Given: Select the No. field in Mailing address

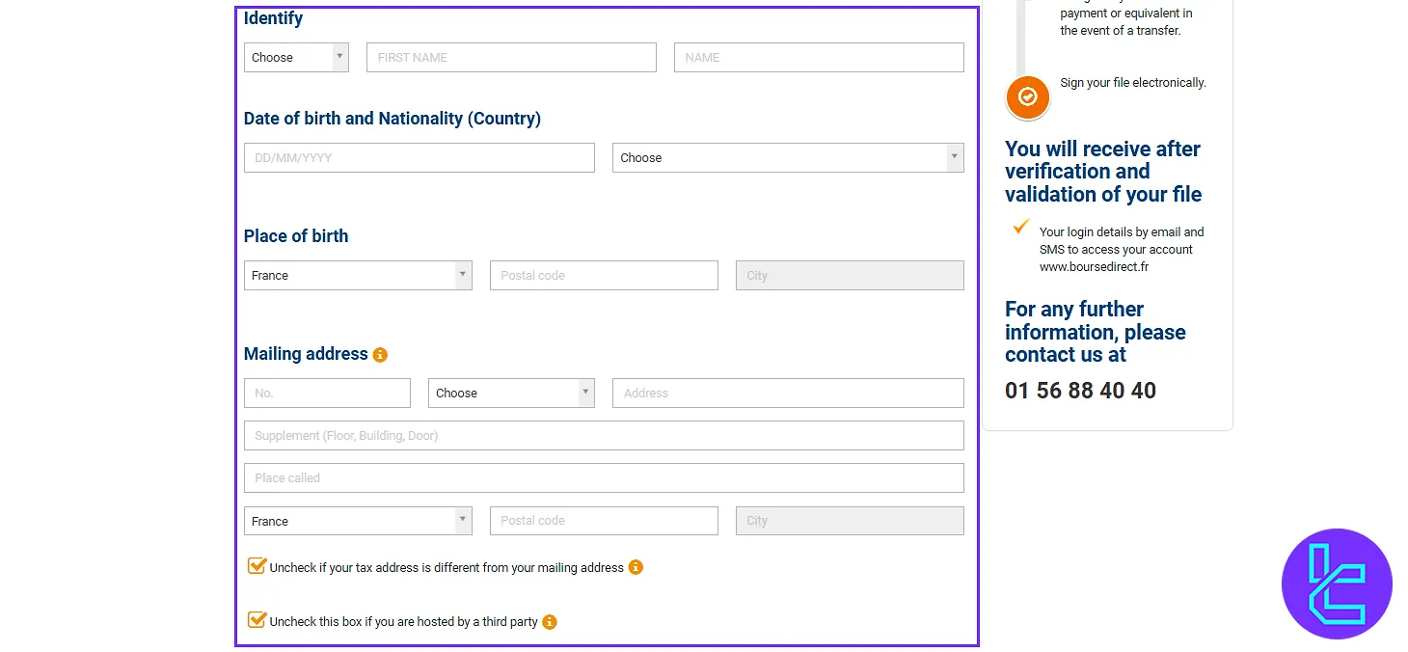Looking at the screenshot, I should click(327, 393).
